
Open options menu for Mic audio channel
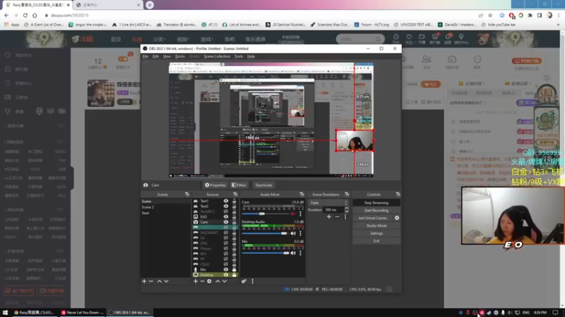pos(300,253)
